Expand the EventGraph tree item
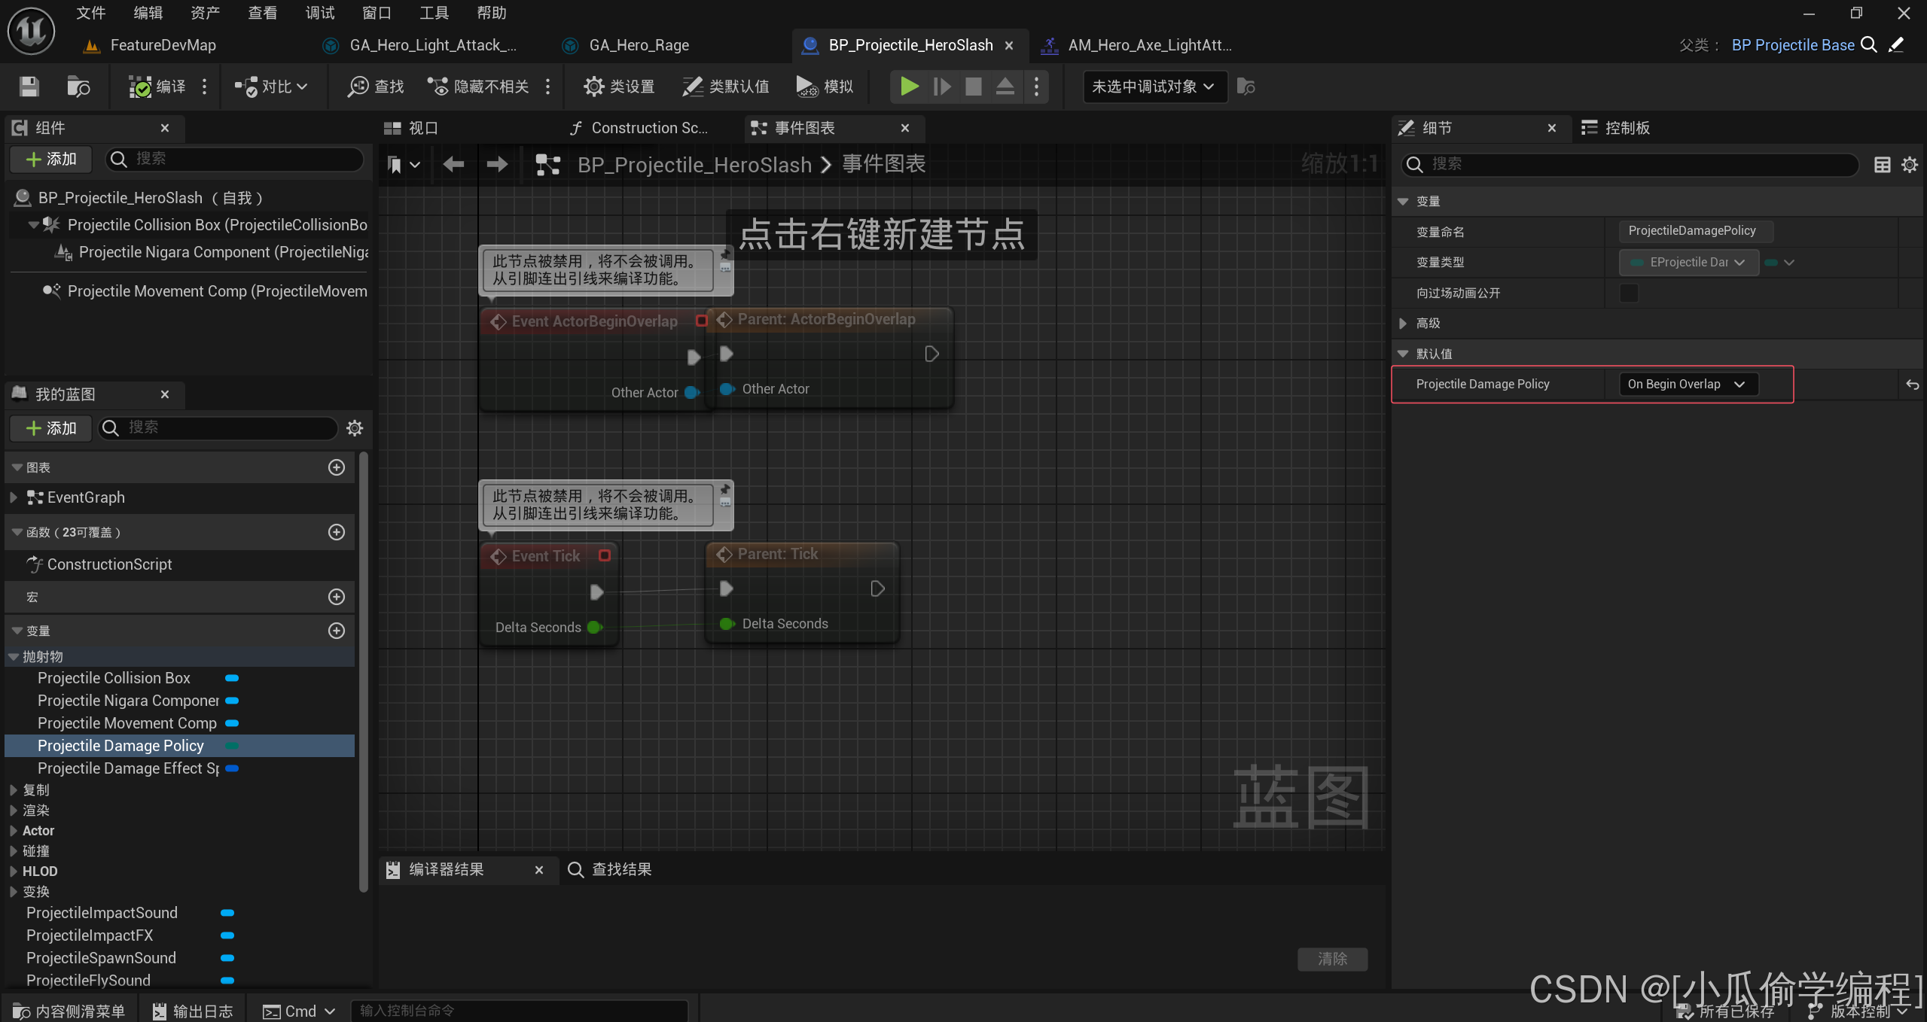Viewport: 1927px width, 1022px height. point(13,497)
